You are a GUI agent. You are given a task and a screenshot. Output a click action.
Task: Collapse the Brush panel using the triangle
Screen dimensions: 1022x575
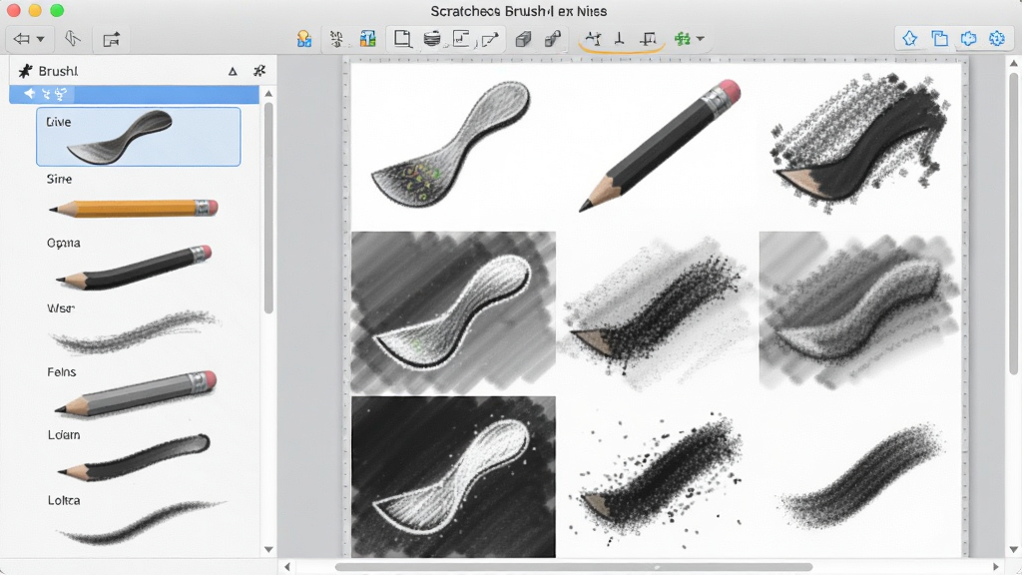click(233, 71)
